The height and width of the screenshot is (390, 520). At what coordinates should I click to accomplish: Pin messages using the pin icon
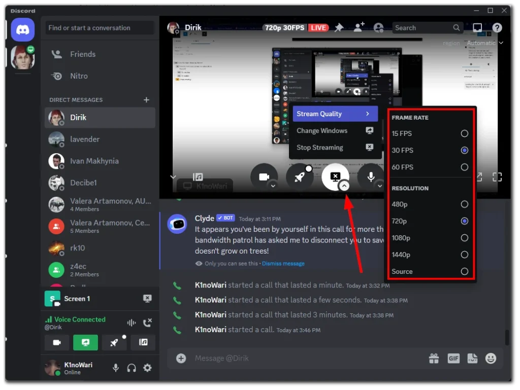[339, 28]
